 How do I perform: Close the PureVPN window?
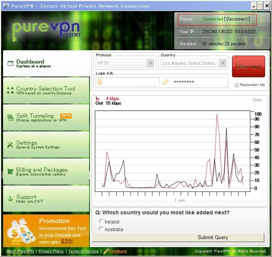tap(267, 6)
